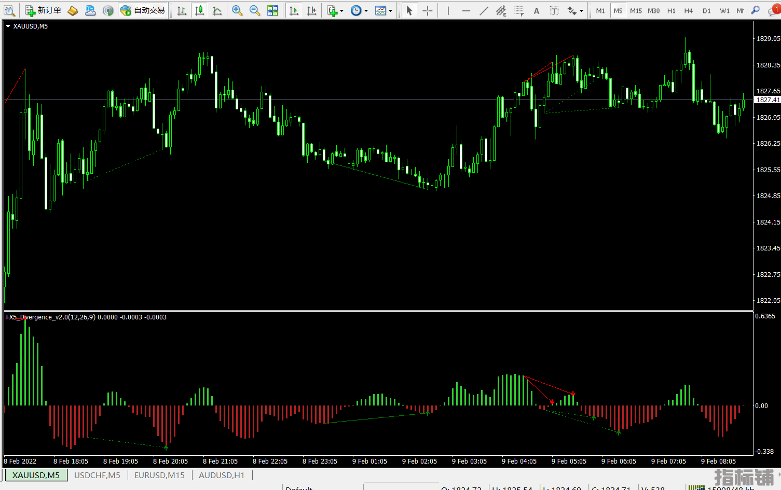This screenshot has width=781, height=490.
Task: Expand the templates dropdown arrow
Action: click(390, 10)
